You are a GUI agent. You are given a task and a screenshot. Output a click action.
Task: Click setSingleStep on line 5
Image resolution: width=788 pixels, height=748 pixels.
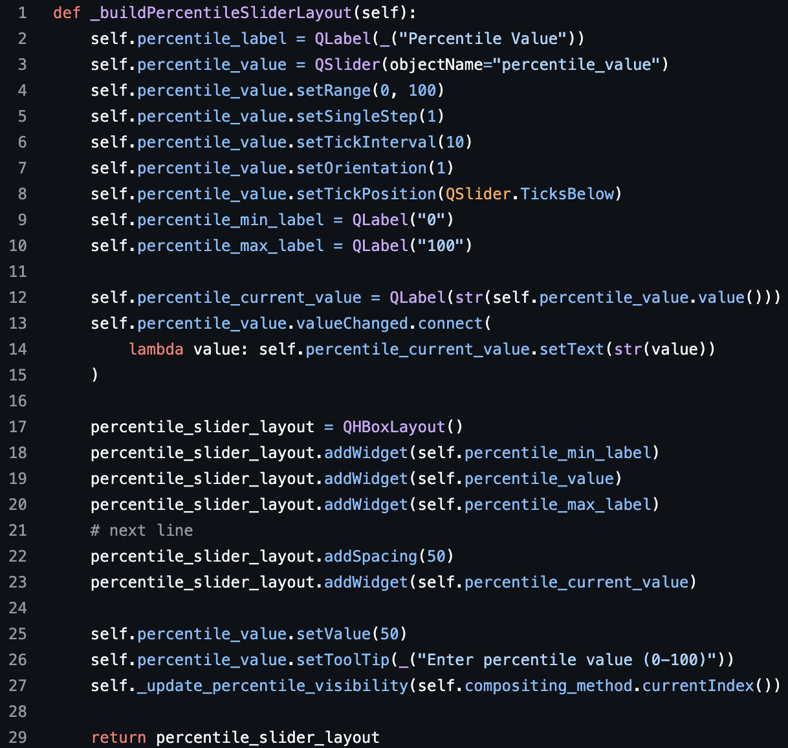click(x=356, y=116)
